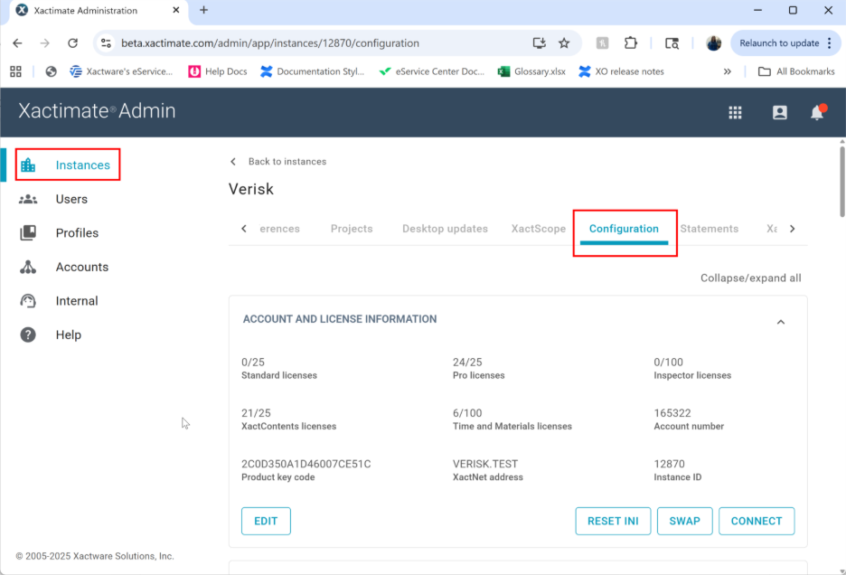Click the grayed extension icon beside puzzle

[602, 43]
